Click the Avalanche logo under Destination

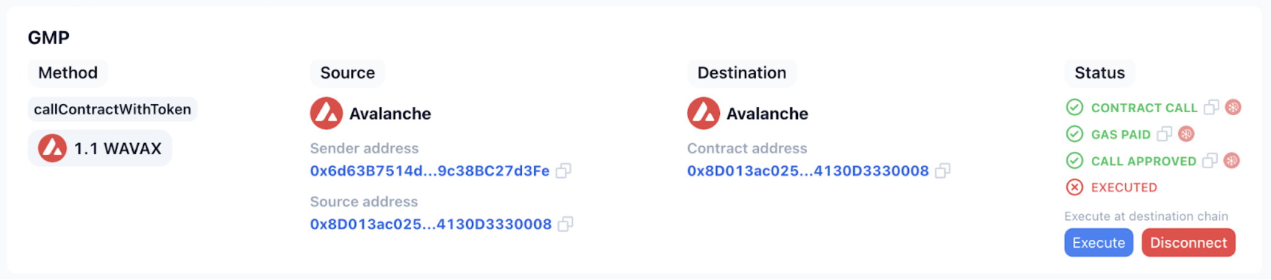(x=703, y=113)
